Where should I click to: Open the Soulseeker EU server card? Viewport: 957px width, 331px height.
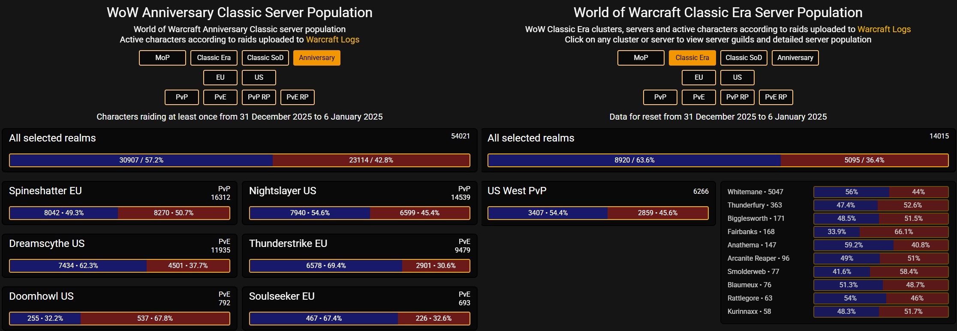(360, 309)
